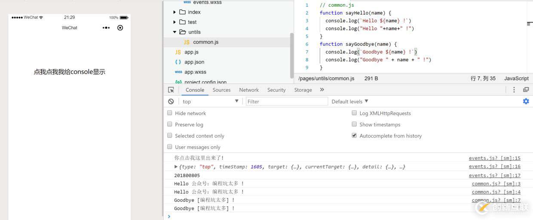Open the simulator's three-dot menu
Viewport: 533px width, 220px height.
point(106,28)
